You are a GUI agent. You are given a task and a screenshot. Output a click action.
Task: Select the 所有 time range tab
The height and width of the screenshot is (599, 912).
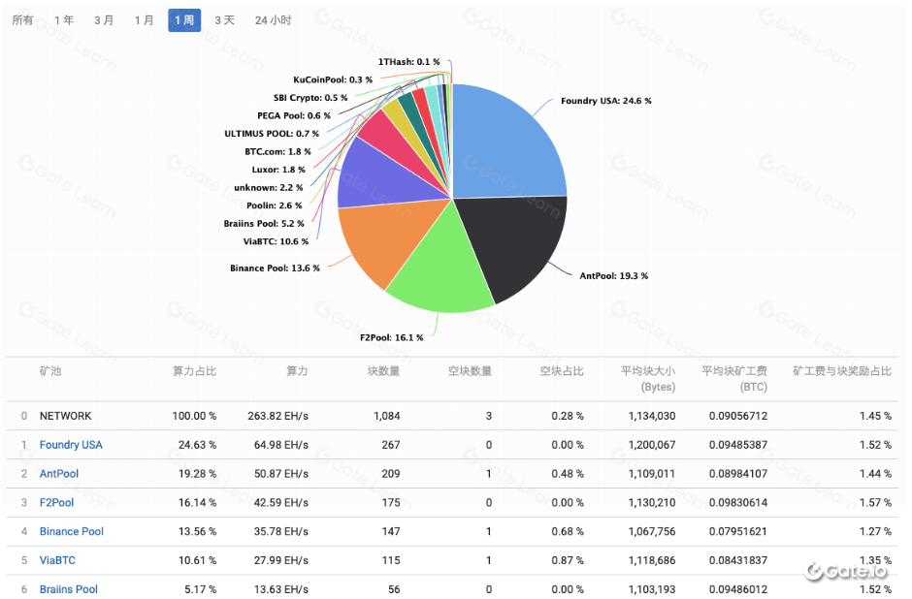point(22,20)
